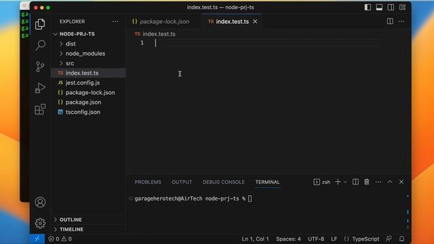The image size is (434, 244).
Task: Open remote window indicator in status bar
Action: tap(37, 239)
